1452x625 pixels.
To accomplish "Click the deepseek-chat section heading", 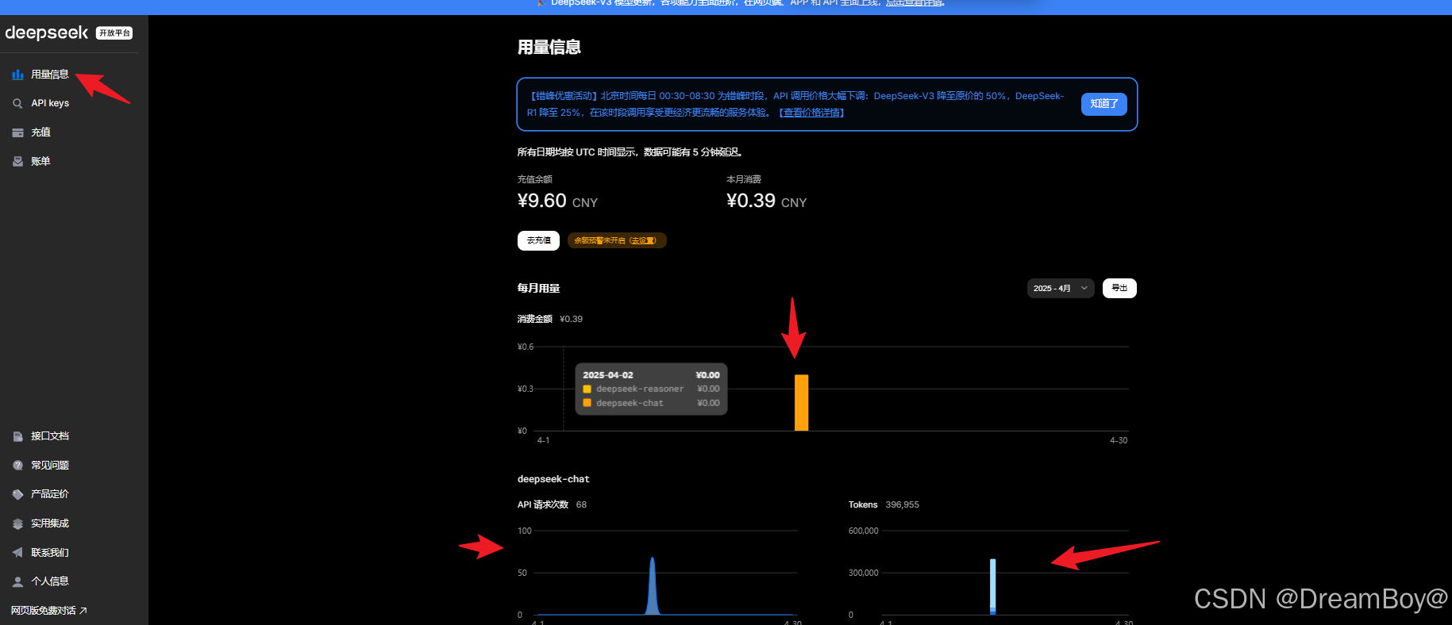I will (553, 479).
